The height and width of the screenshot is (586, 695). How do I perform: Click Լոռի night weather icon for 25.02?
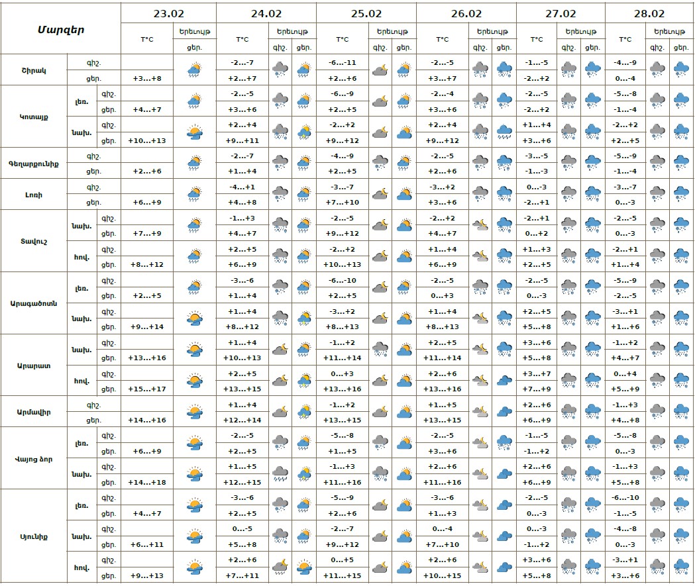380,194
